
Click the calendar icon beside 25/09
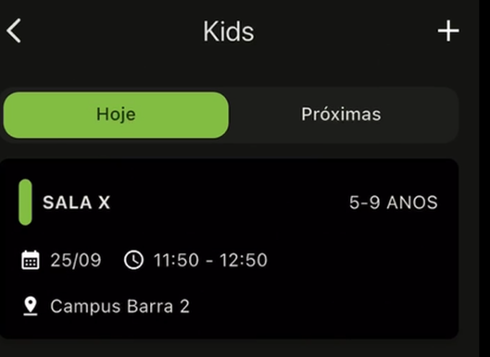[31, 260]
